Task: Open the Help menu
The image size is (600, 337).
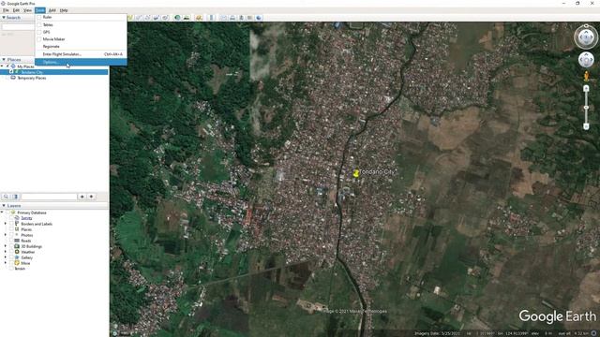Action: tap(64, 10)
